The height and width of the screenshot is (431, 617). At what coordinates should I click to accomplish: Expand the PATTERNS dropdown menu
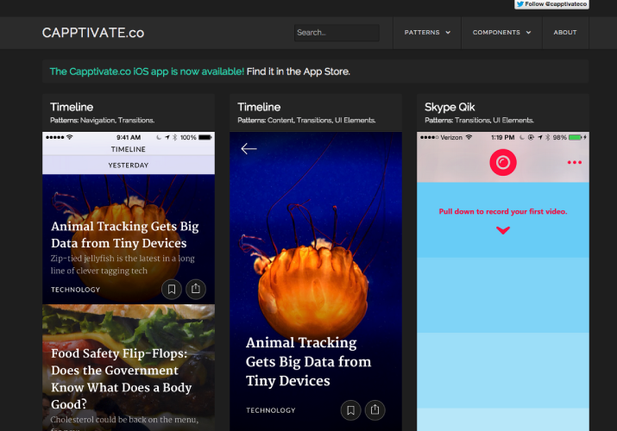pyautogui.click(x=427, y=33)
